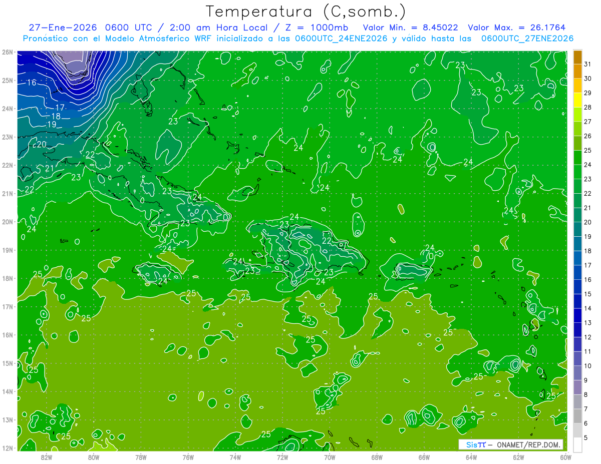601x464 pixels.
Task: Click the '12N' latitude axis label
Action: pyautogui.click(x=7, y=448)
